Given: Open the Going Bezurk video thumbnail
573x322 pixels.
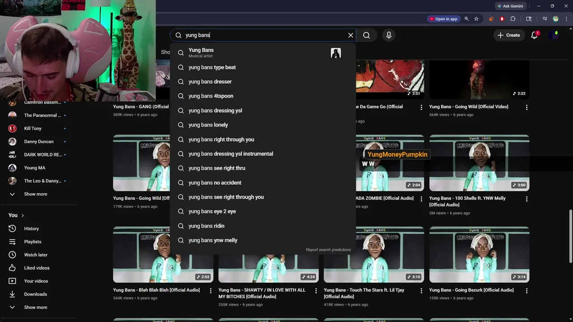Looking at the screenshot, I should pyautogui.click(x=479, y=255).
